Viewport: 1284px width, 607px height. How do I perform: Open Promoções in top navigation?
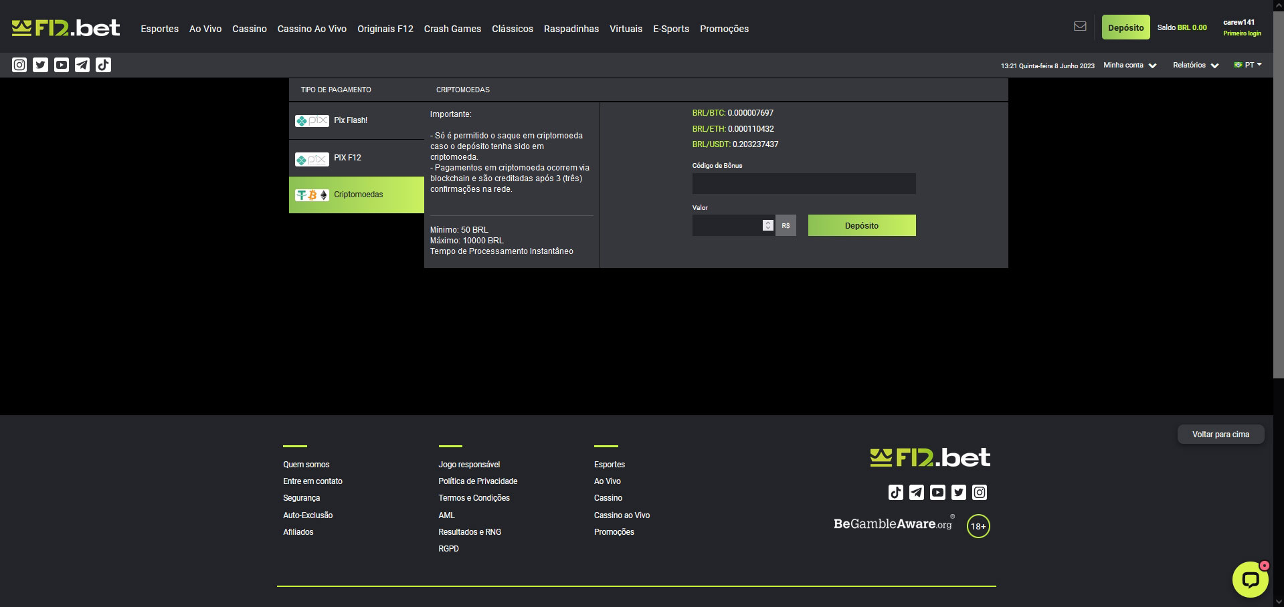point(724,29)
